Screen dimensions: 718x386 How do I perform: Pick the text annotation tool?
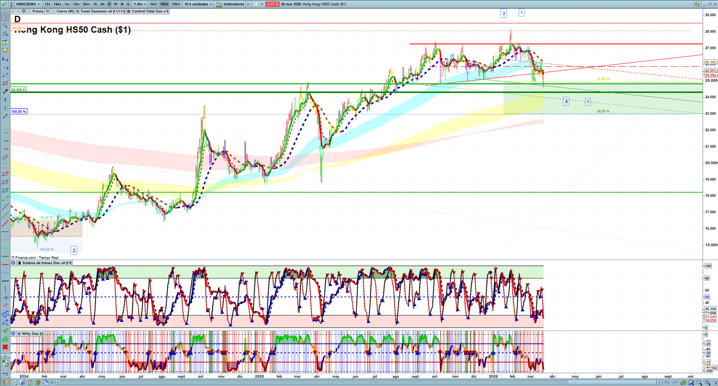(5, 100)
